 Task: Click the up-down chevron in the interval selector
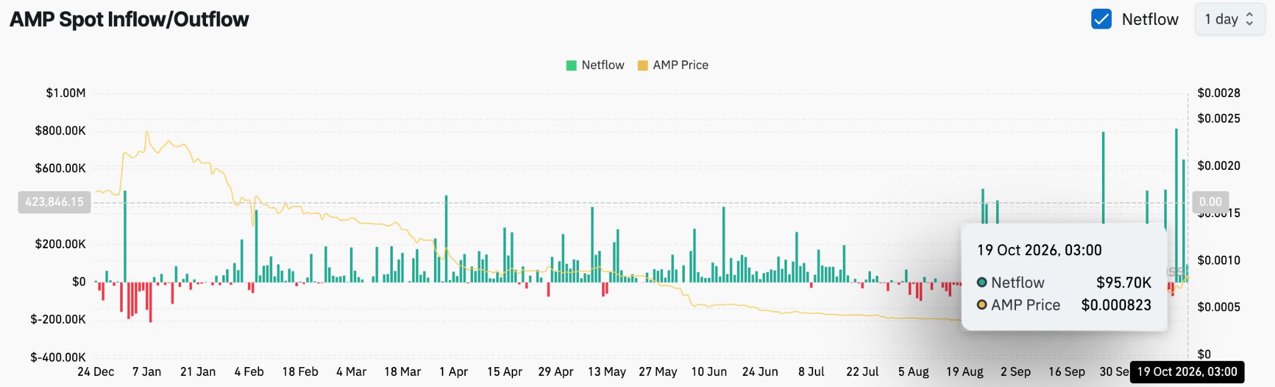click(1249, 19)
